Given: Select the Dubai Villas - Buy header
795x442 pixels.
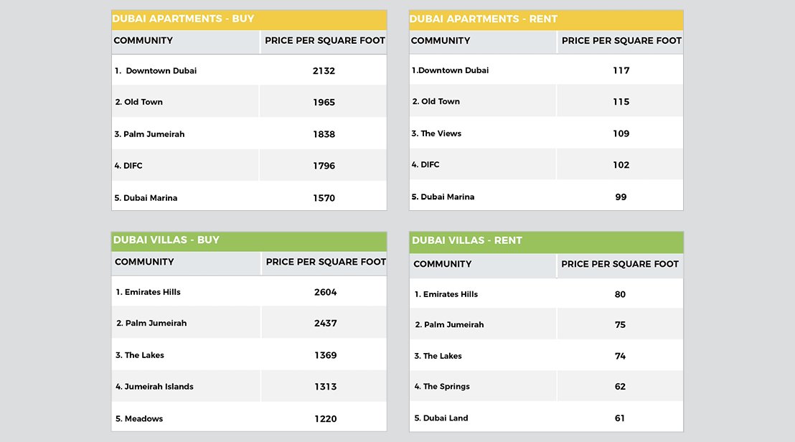Looking at the screenshot, I should [249, 241].
